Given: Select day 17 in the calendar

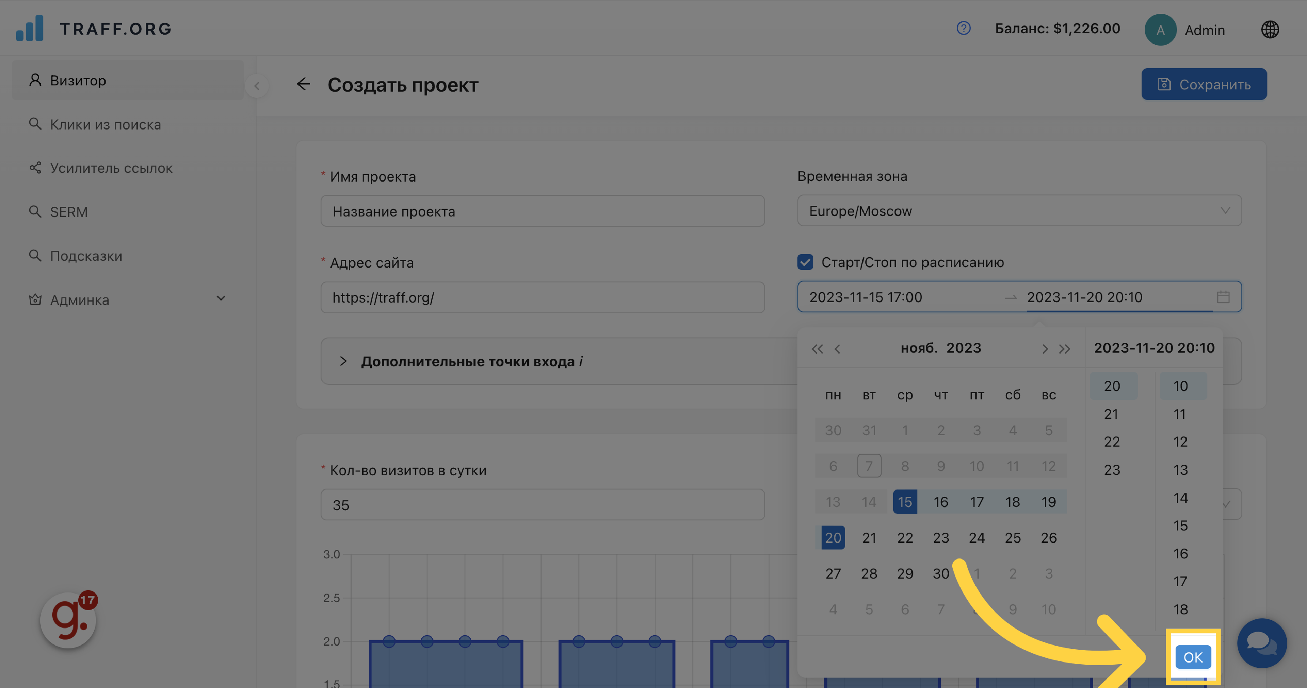Looking at the screenshot, I should pyautogui.click(x=977, y=502).
